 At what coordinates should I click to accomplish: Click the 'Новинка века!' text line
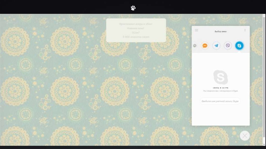point(136,28)
